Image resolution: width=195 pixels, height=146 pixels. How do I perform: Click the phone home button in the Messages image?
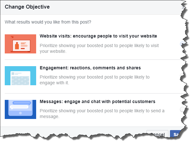point(21,113)
